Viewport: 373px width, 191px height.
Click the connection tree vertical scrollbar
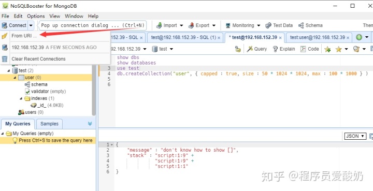[94, 90]
